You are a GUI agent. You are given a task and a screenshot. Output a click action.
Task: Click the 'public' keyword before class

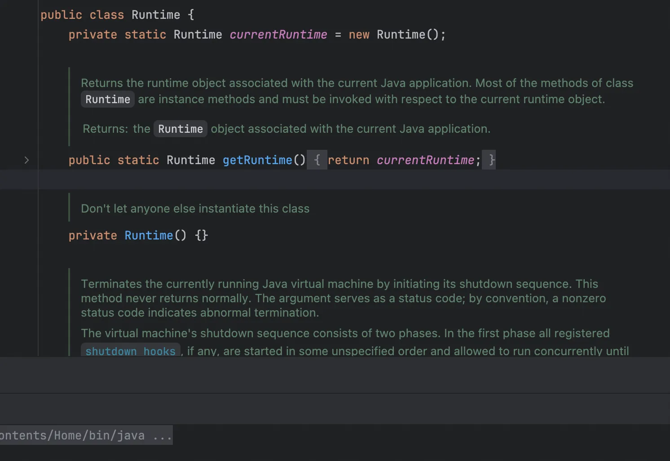click(61, 15)
